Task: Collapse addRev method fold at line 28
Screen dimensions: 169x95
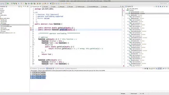Action: click(x=34, y=60)
